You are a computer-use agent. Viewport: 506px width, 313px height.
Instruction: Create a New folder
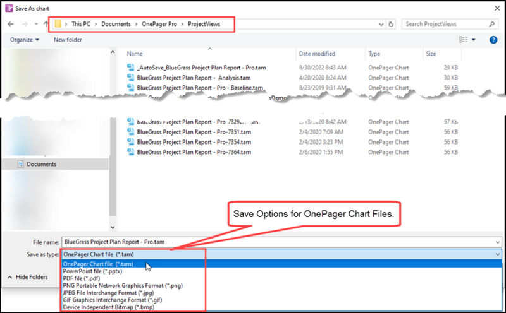[68, 40]
